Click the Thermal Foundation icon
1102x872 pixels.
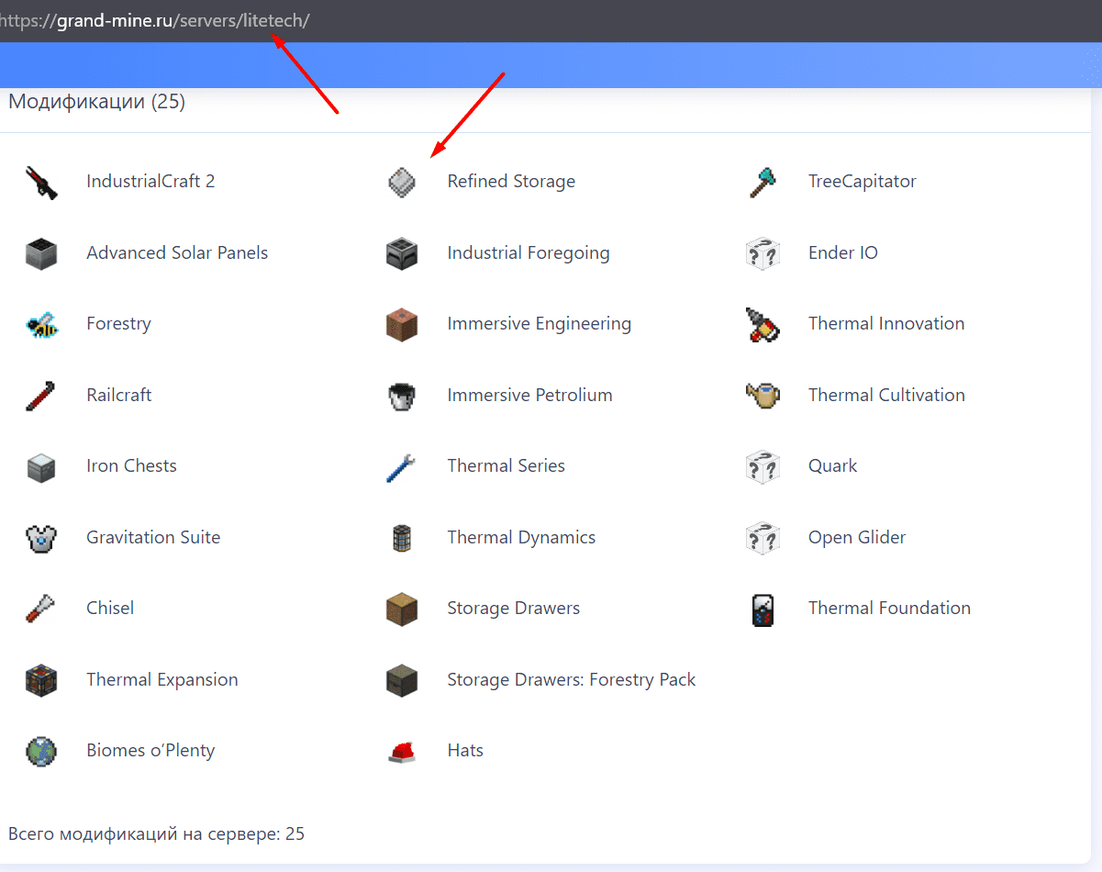click(762, 609)
